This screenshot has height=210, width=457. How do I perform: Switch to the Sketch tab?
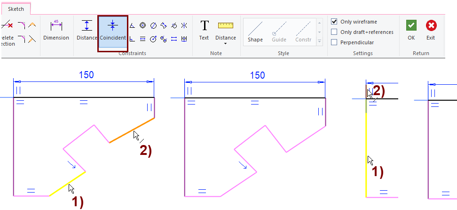click(x=16, y=8)
